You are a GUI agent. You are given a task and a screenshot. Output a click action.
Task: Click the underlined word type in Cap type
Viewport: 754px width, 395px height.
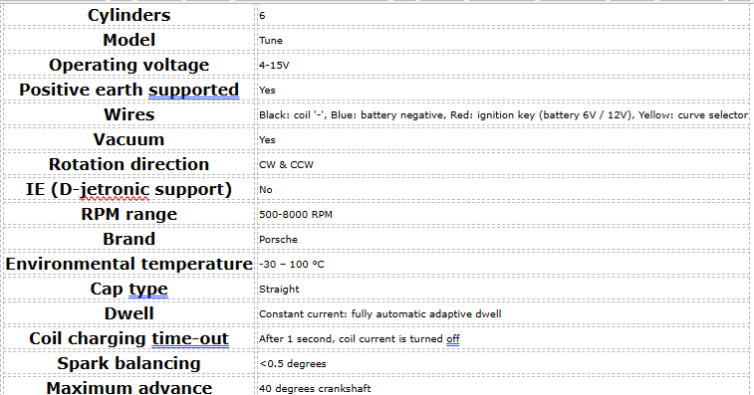tap(148, 289)
